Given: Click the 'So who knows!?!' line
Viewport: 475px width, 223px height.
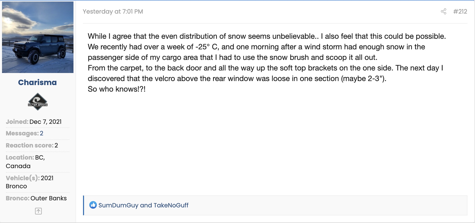Looking at the screenshot, I should point(116,89).
